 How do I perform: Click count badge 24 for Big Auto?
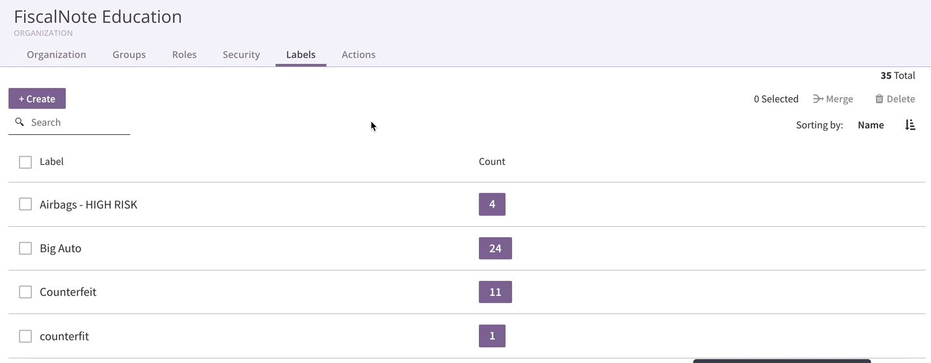click(495, 248)
